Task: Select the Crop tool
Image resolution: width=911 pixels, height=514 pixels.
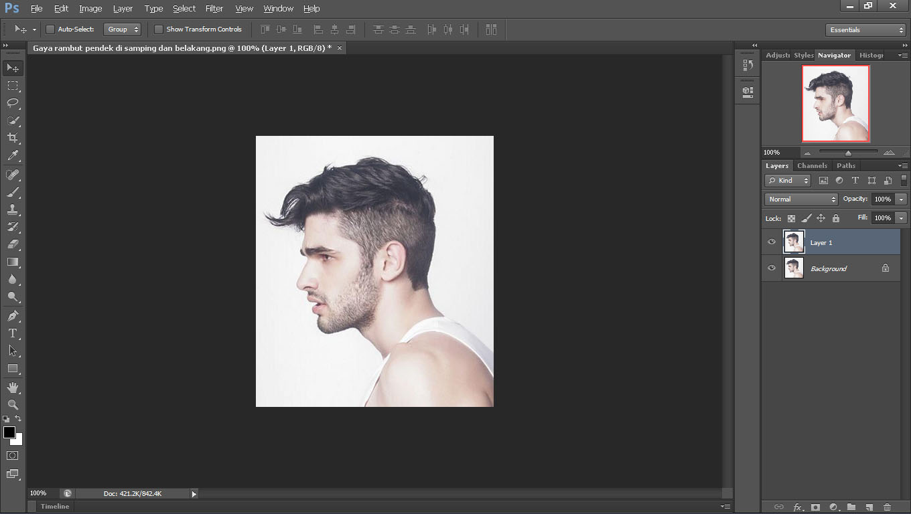Action: tap(12, 138)
